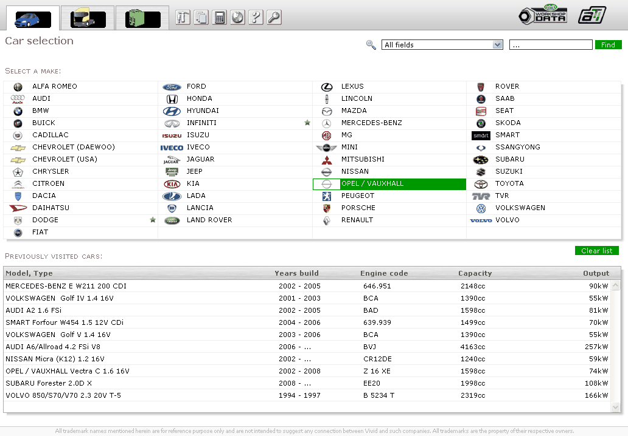The width and height of the screenshot is (628, 436).
Task: Open VOLVO 850/S70/V70 2.3 20V T-5 row
Action: [x=307, y=395]
